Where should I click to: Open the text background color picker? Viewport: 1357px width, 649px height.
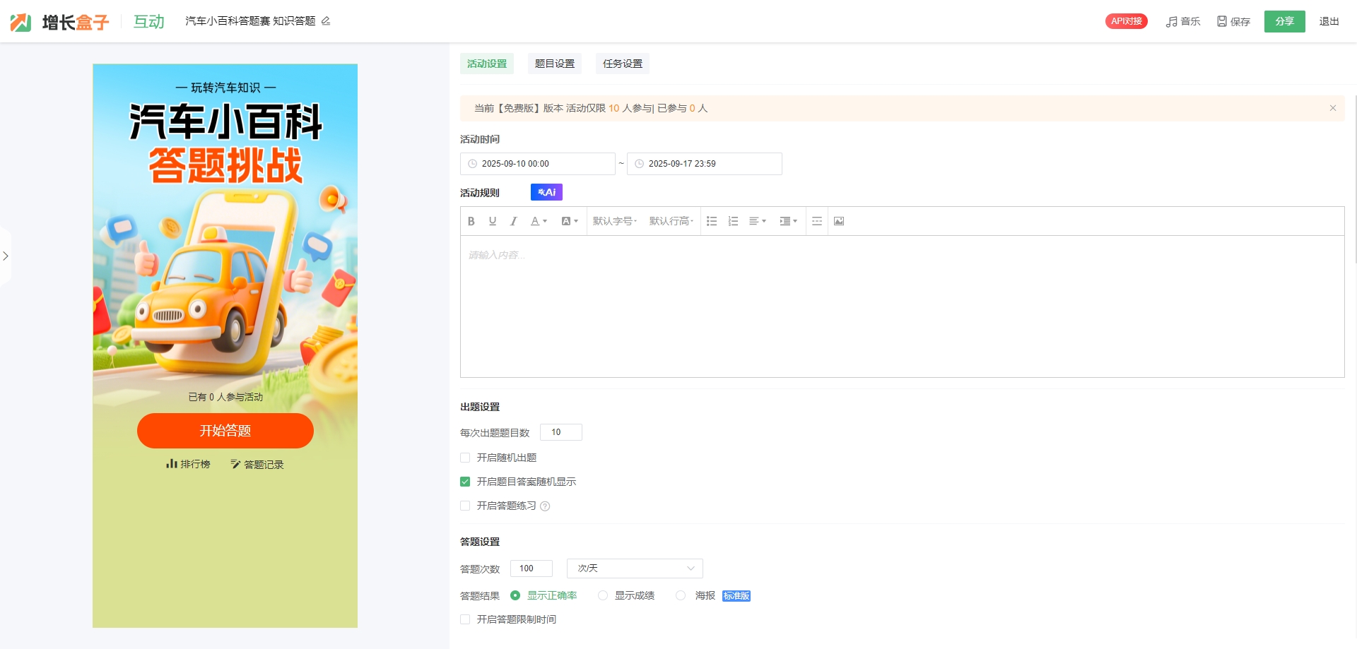tap(570, 221)
